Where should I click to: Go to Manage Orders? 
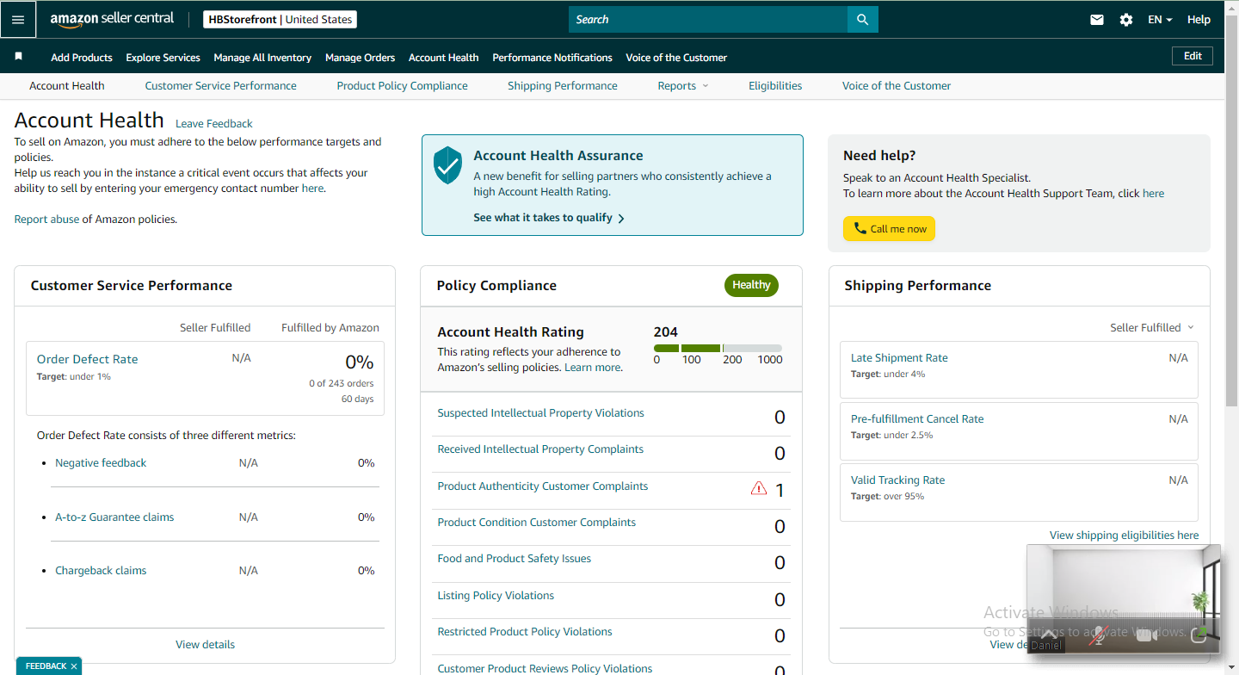pos(360,58)
